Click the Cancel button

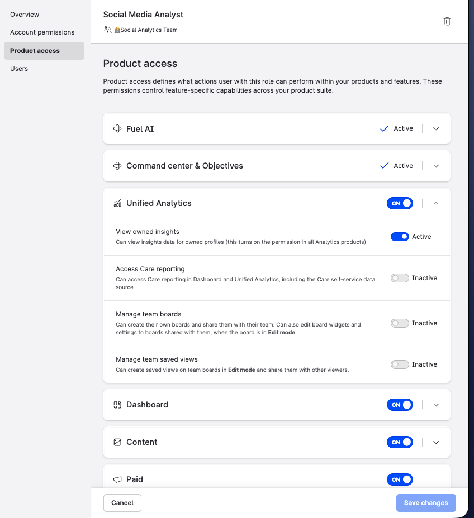122,503
